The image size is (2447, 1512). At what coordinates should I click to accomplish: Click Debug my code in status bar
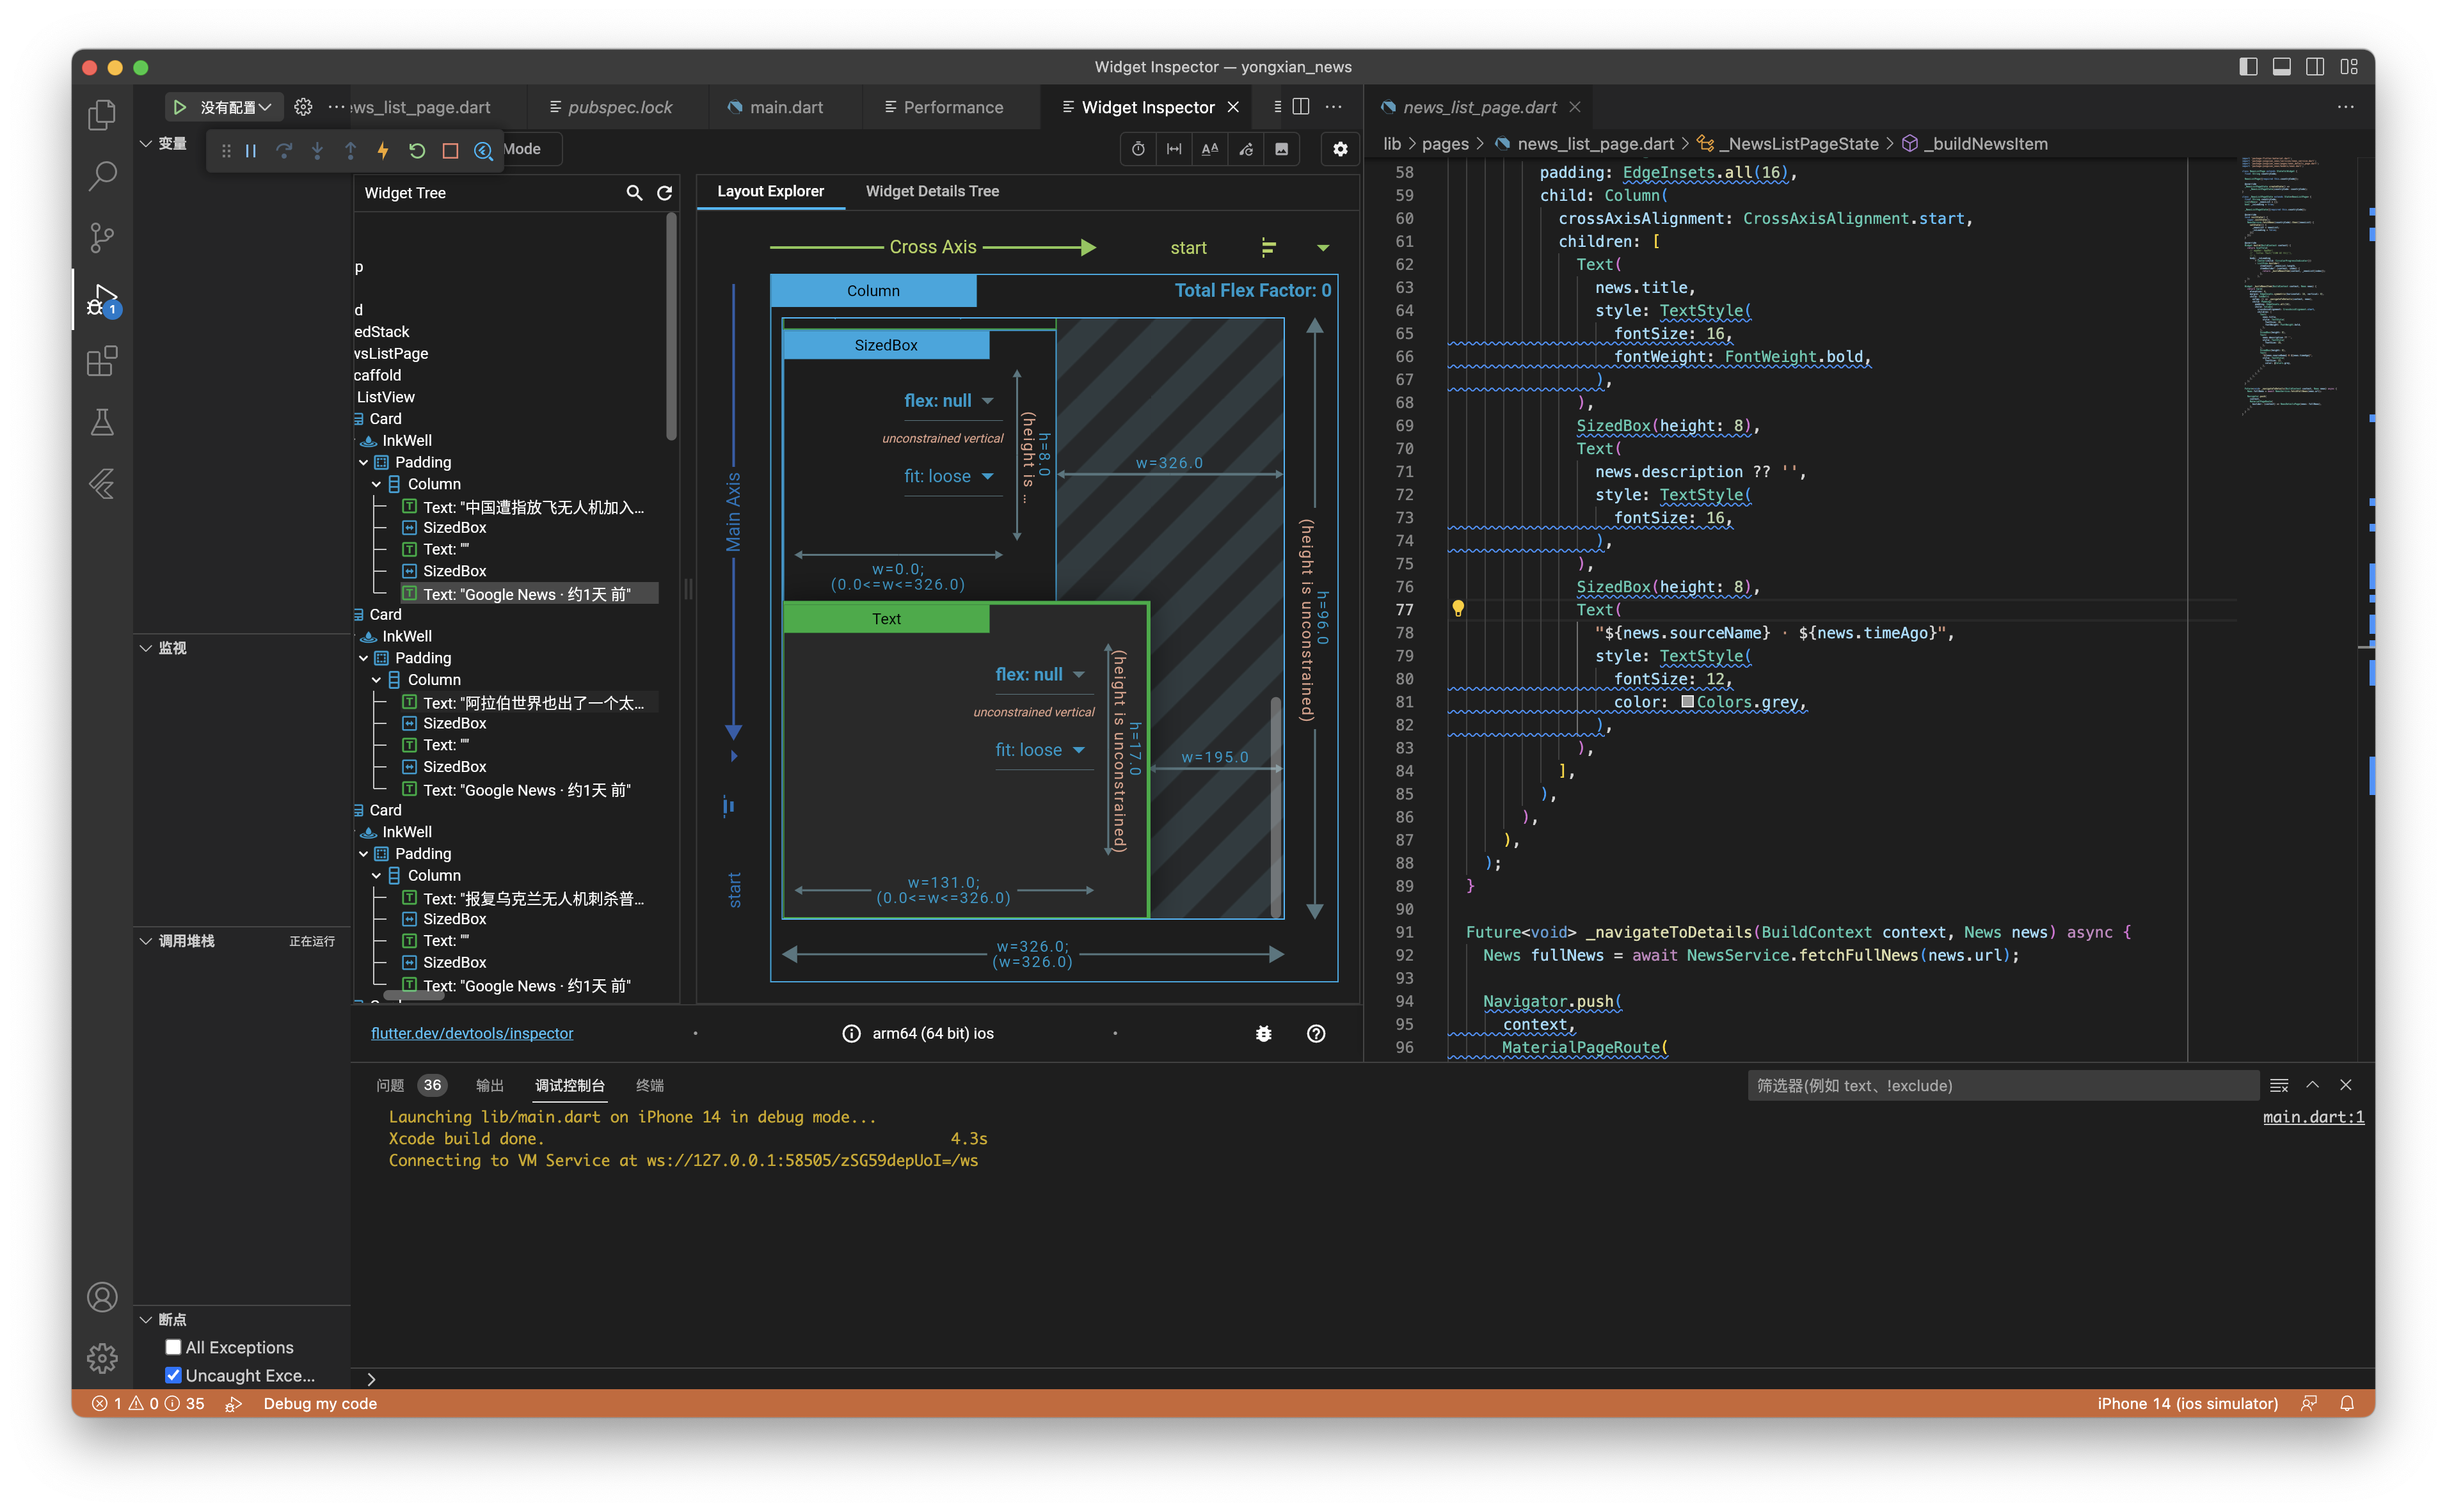click(x=320, y=1403)
